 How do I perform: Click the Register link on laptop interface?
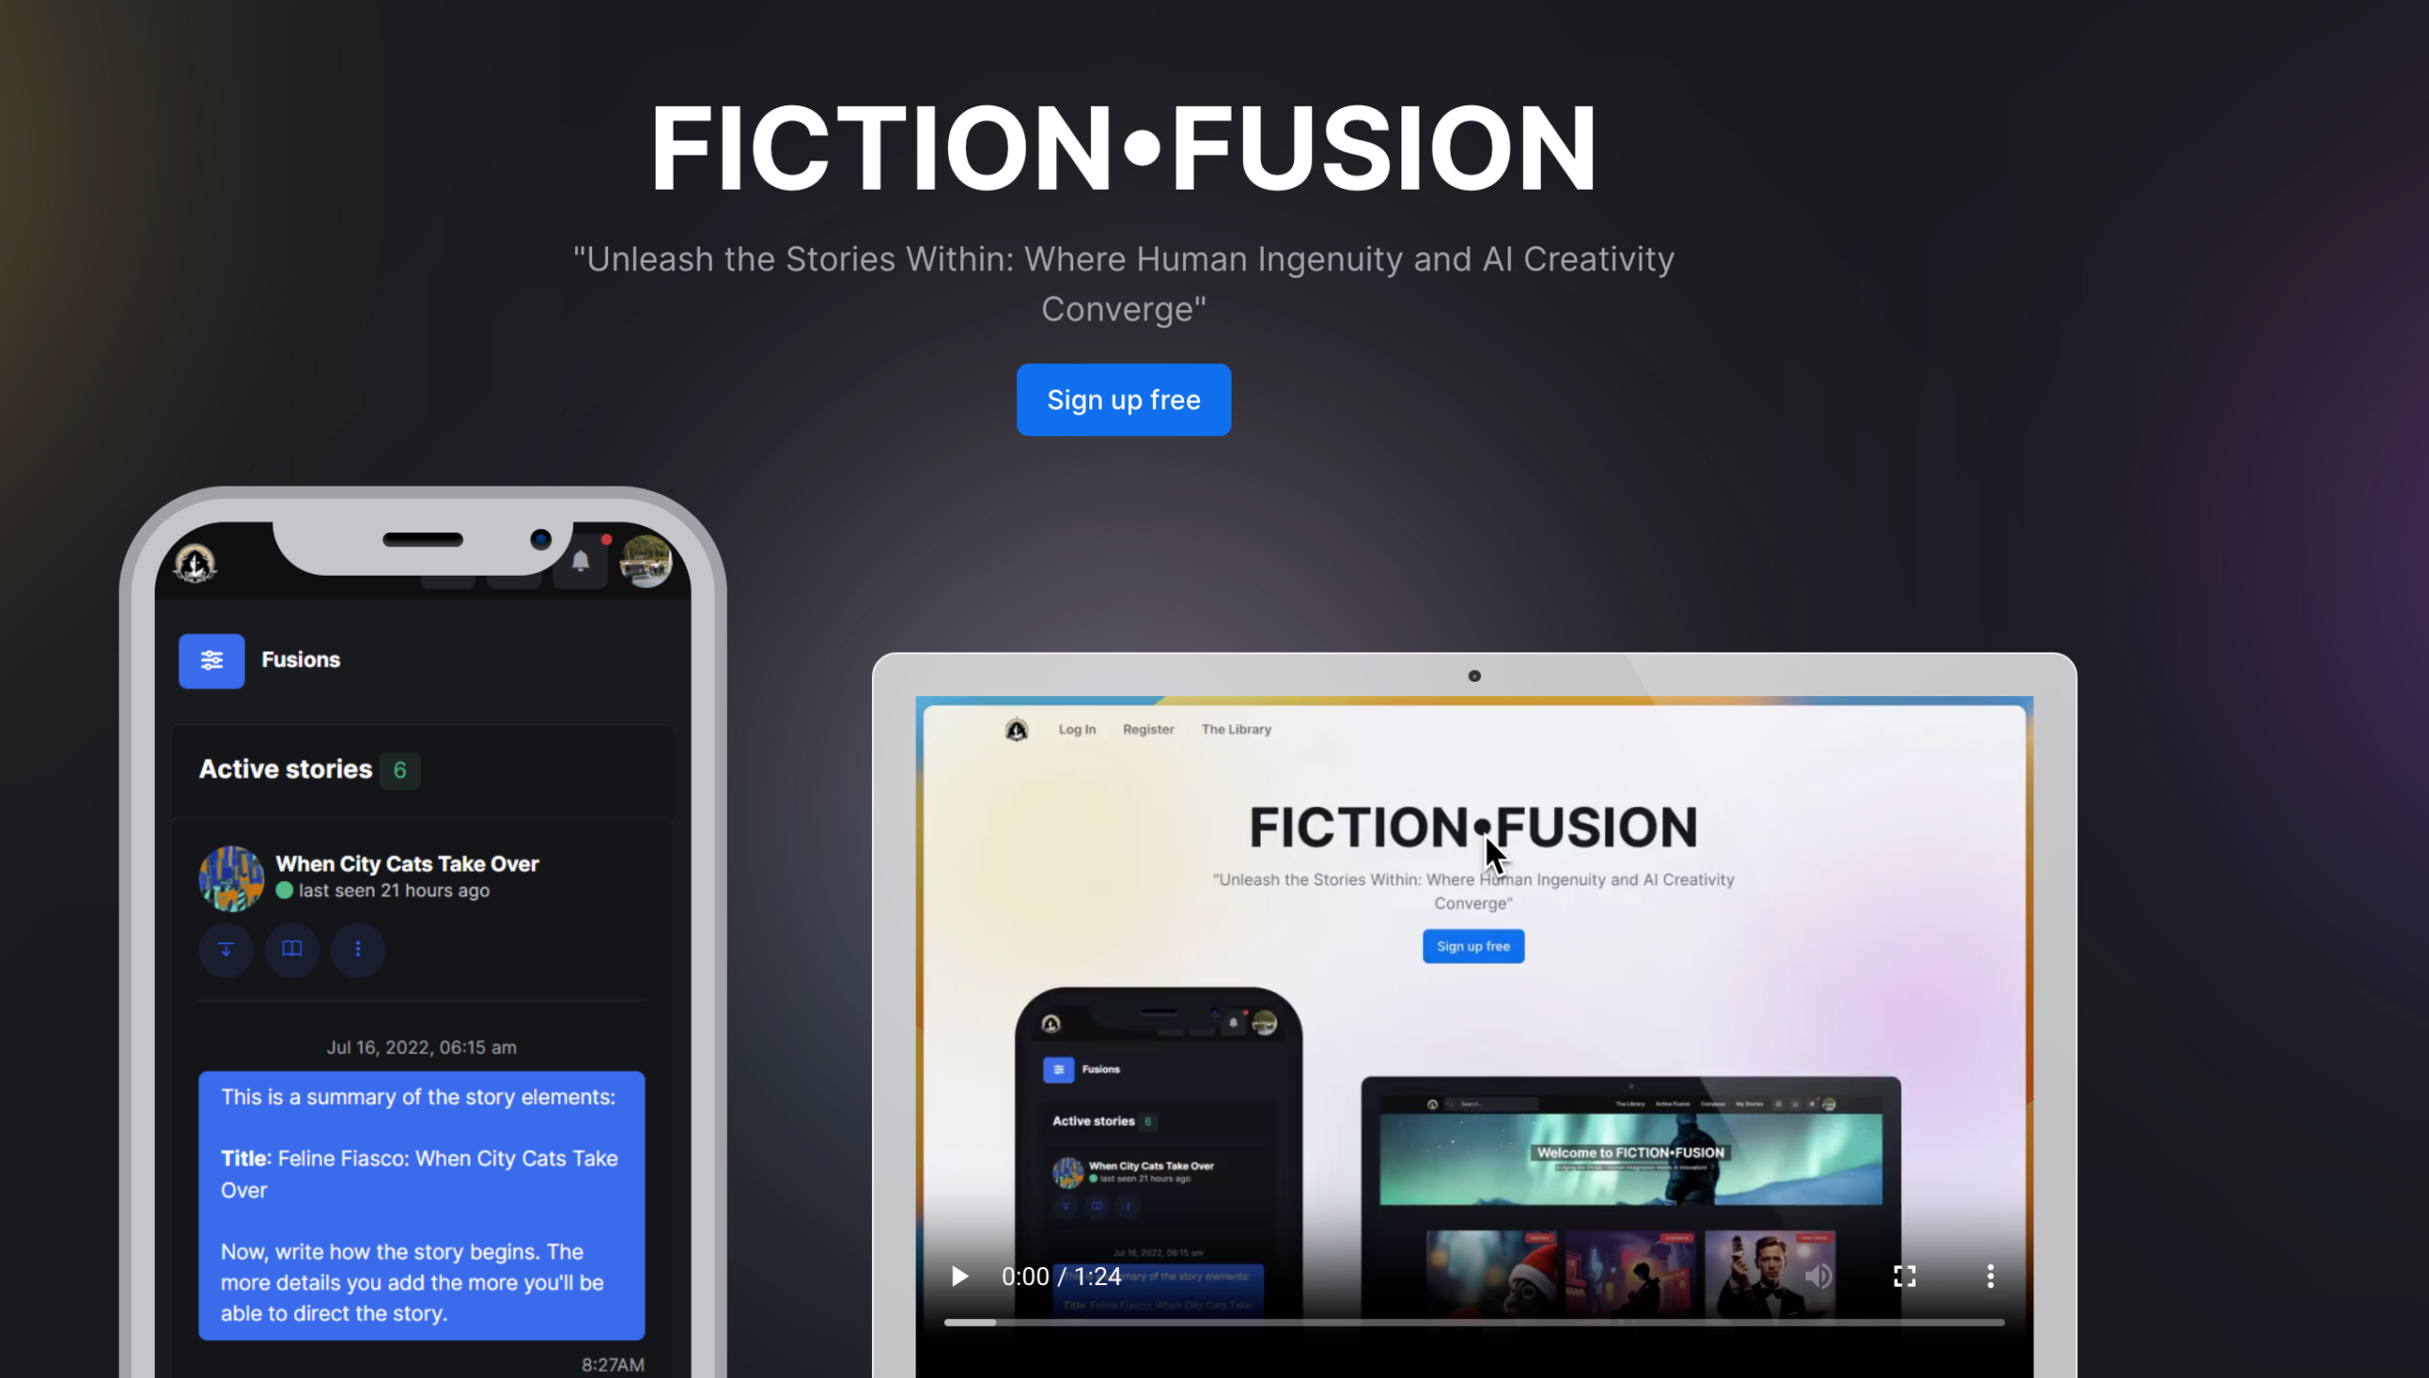coord(1148,729)
